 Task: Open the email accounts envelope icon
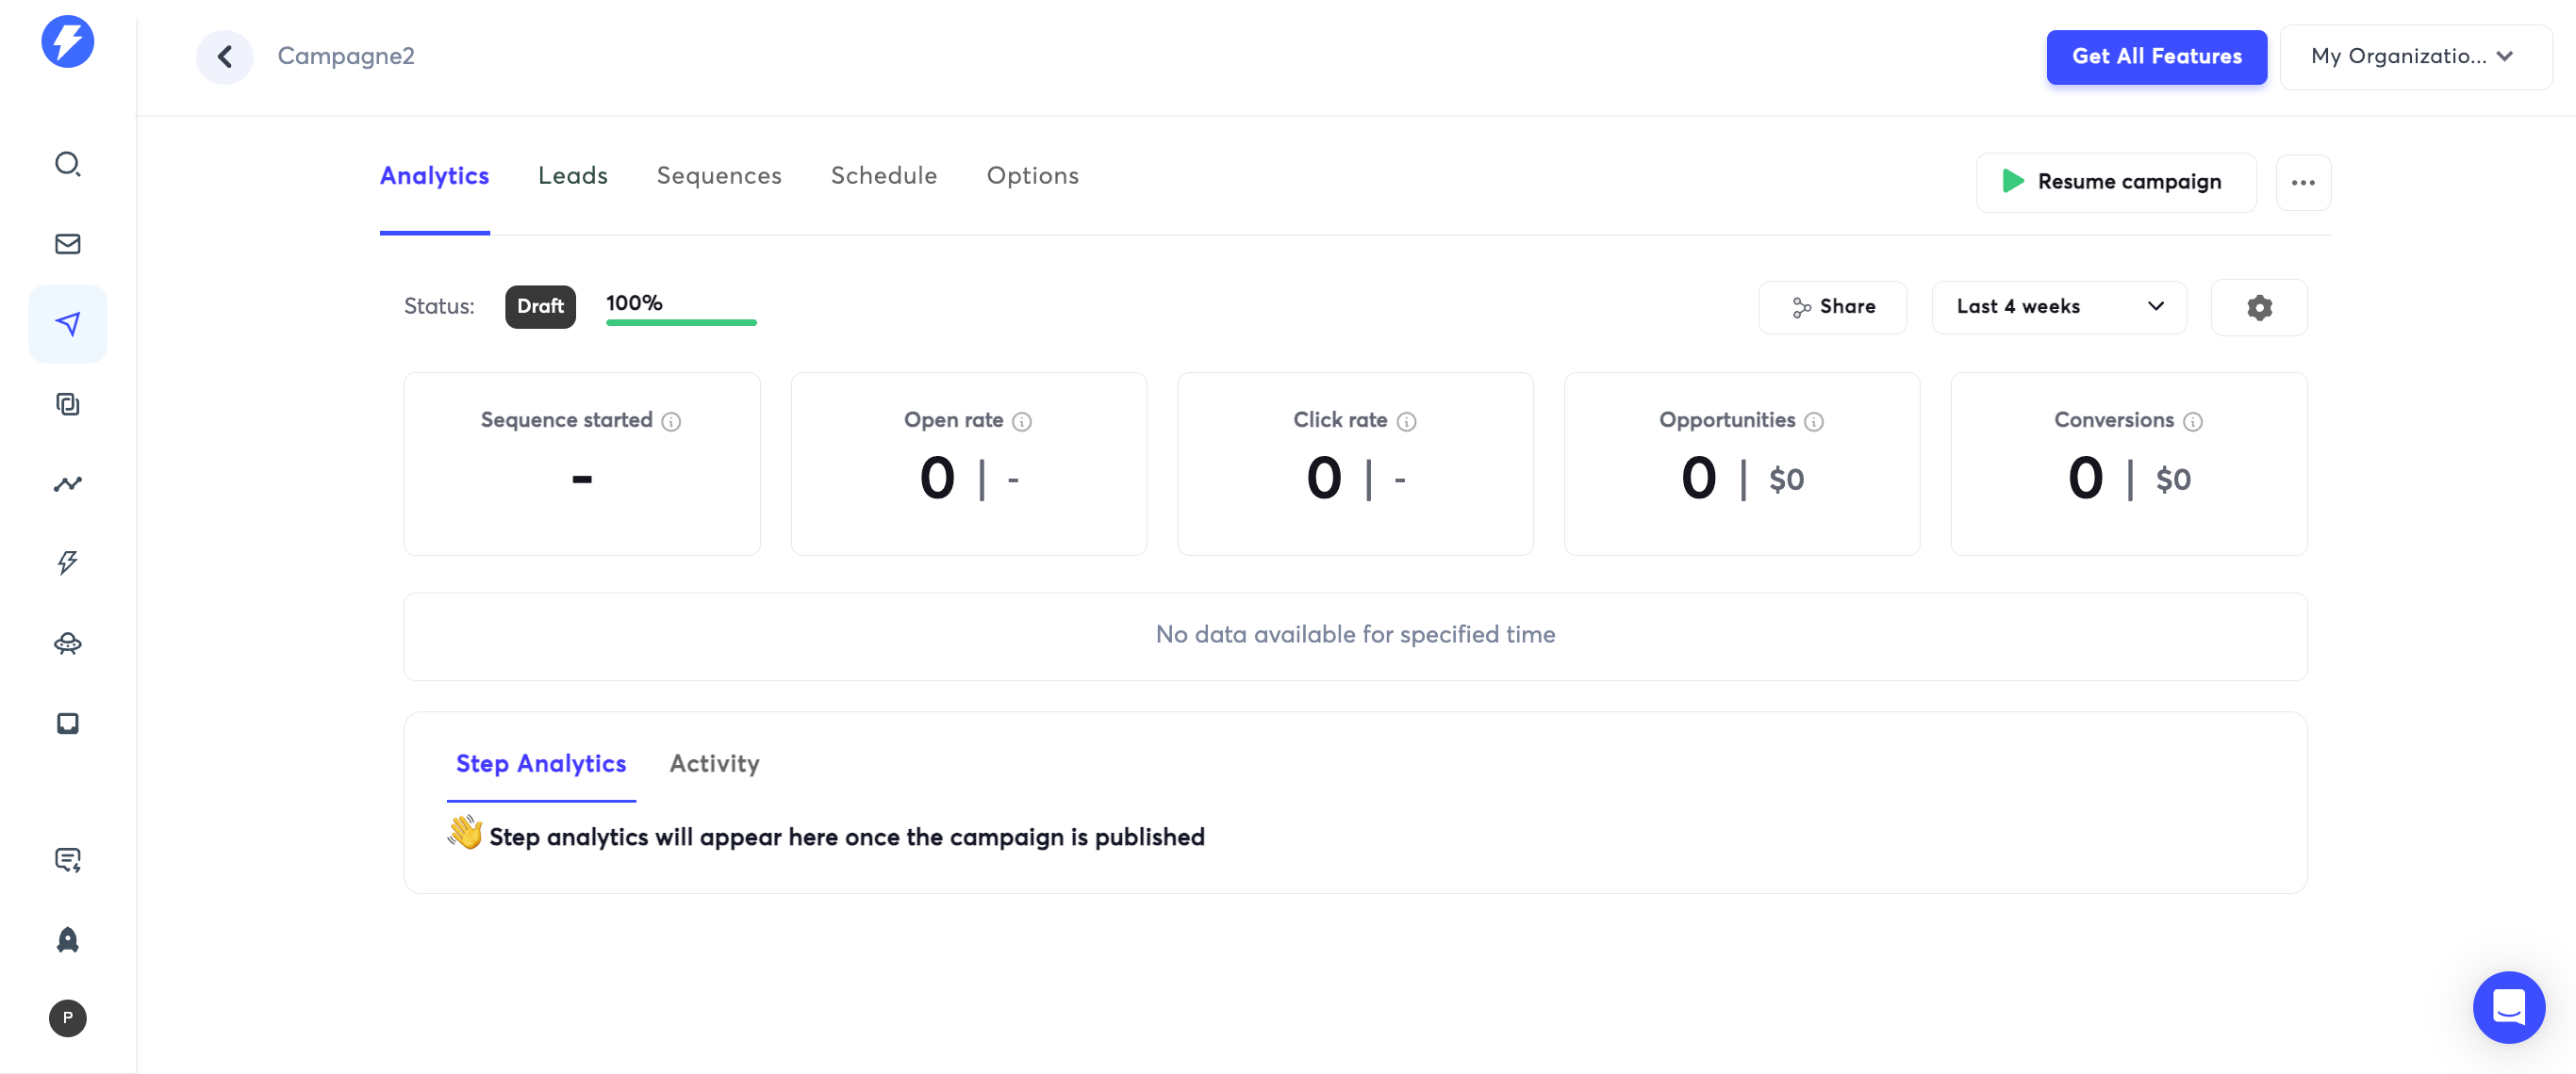point(68,244)
